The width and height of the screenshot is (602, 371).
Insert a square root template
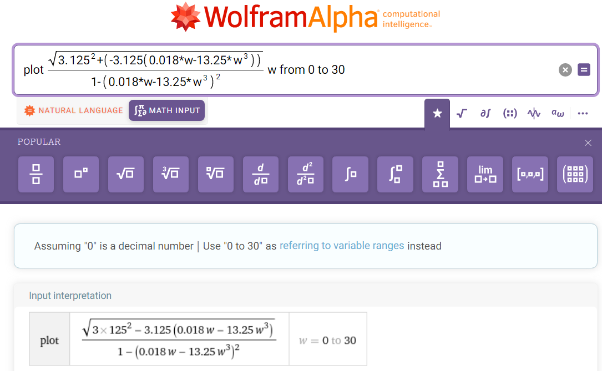tap(126, 174)
